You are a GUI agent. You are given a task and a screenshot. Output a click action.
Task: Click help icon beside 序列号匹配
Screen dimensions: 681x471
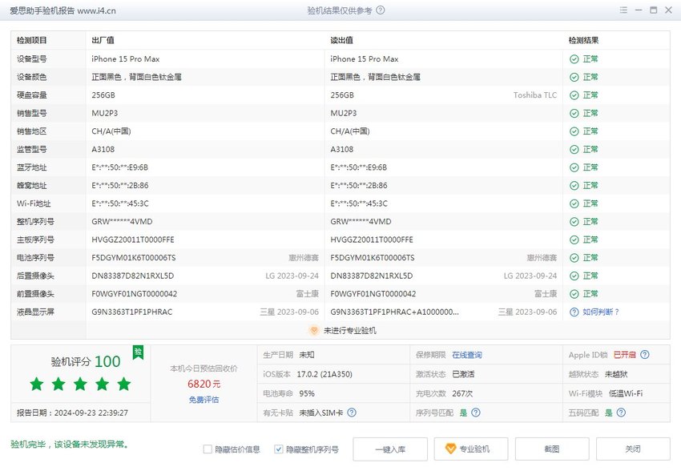pos(476,413)
